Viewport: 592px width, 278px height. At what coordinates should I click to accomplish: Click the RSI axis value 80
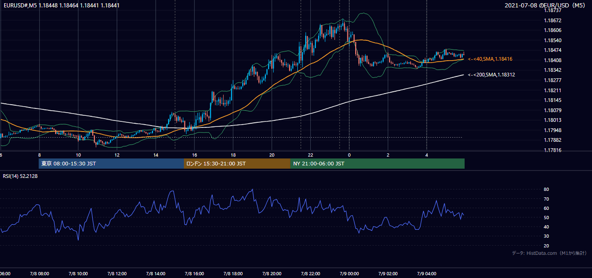pos(547,190)
